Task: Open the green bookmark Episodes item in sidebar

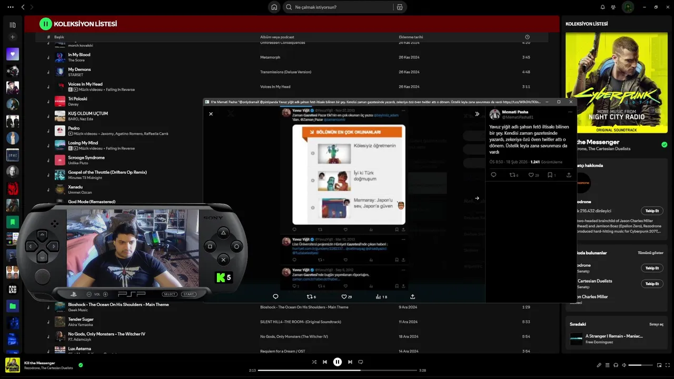Action: click(13, 222)
